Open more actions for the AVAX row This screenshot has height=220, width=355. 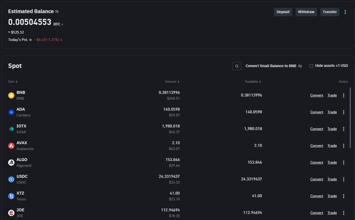[344, 146]
